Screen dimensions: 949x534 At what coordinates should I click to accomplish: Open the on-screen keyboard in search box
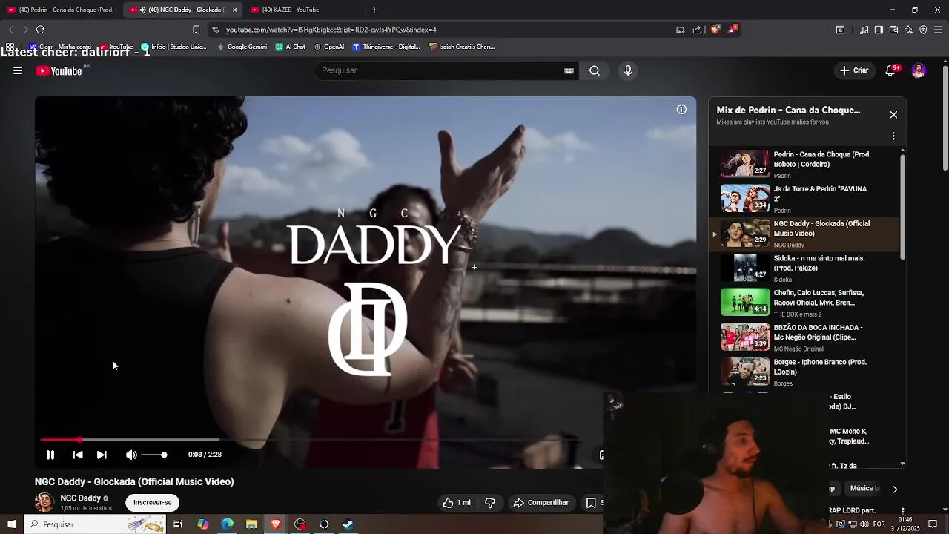tap(569, 70)
